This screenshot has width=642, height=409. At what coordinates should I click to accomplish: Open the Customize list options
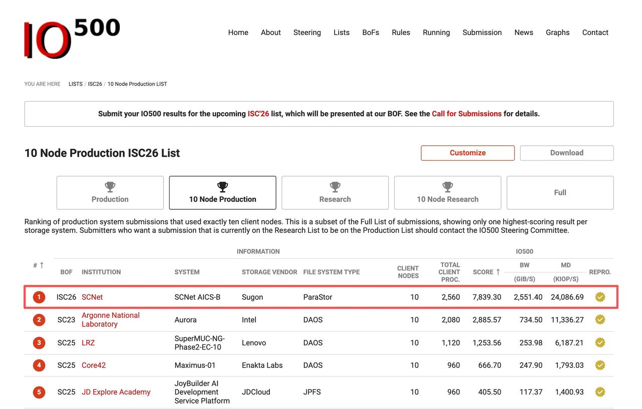[x=467, y=153]
